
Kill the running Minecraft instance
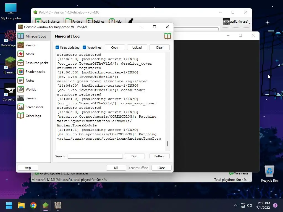coord(116,168)
